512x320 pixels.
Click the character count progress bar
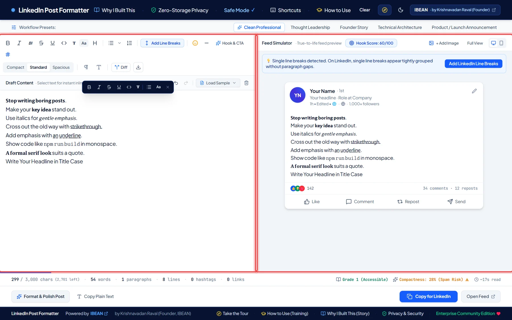tap(128, 273)
